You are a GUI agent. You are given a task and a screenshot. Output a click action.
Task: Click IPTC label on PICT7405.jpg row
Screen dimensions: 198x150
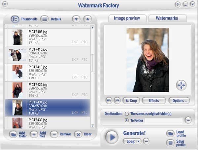click(84, 42)
